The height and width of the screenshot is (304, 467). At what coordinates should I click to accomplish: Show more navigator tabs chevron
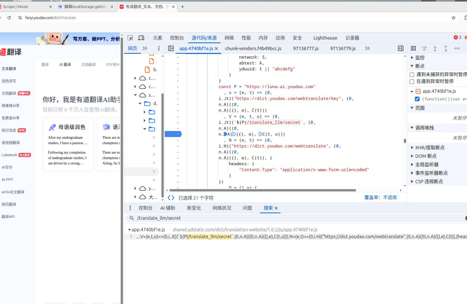(145, 48)
